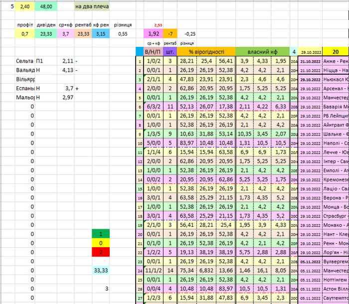Select the 52,13 probability cell
349x304 pixels.
(x=187, y=107)
